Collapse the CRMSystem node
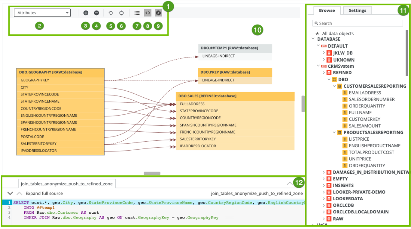The image size is (411, 229). pos(318,66)
